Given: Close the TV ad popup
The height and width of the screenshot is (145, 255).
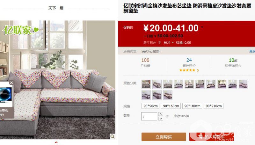Looking at the screenshot, I should tap(11, 83).
